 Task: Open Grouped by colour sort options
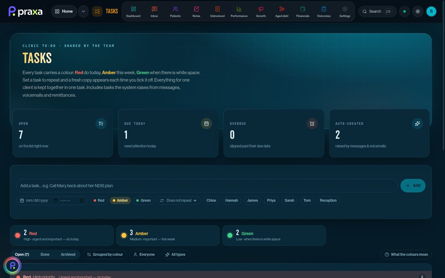pos(105,255)
